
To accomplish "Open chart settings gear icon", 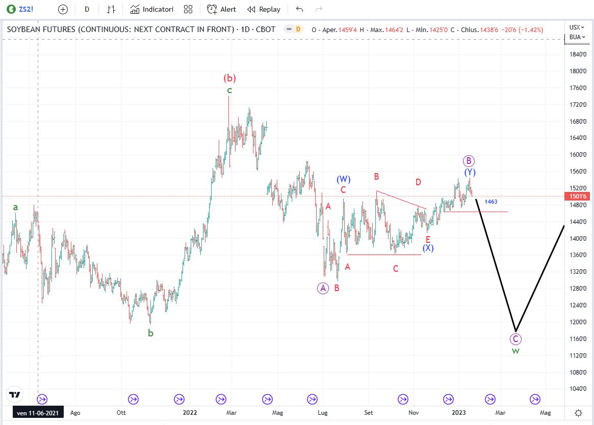I will (579, 413).
